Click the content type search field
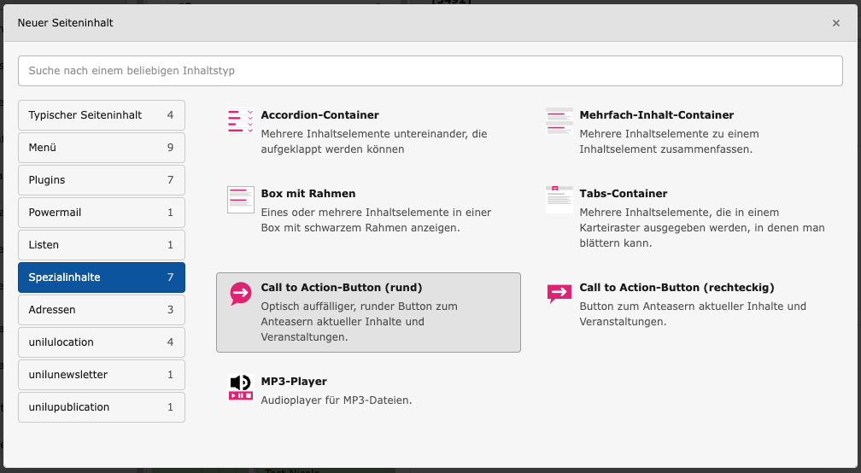 coord(430,71)
